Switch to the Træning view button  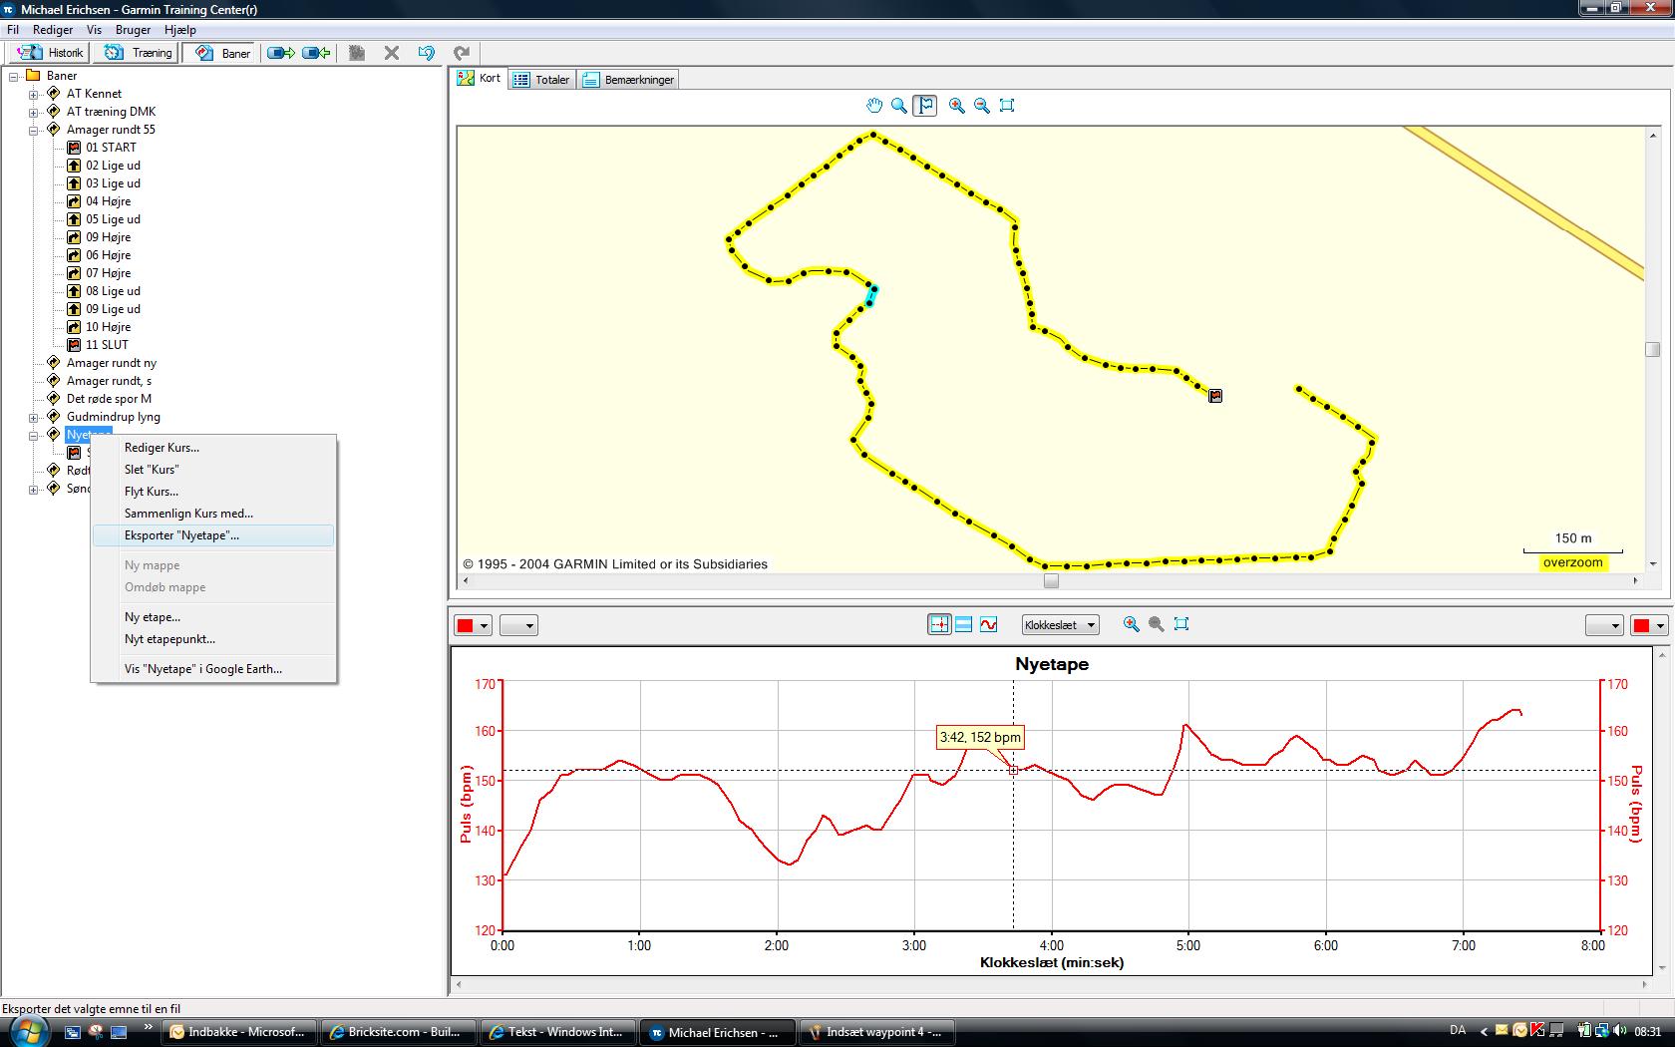click(140, 53)
